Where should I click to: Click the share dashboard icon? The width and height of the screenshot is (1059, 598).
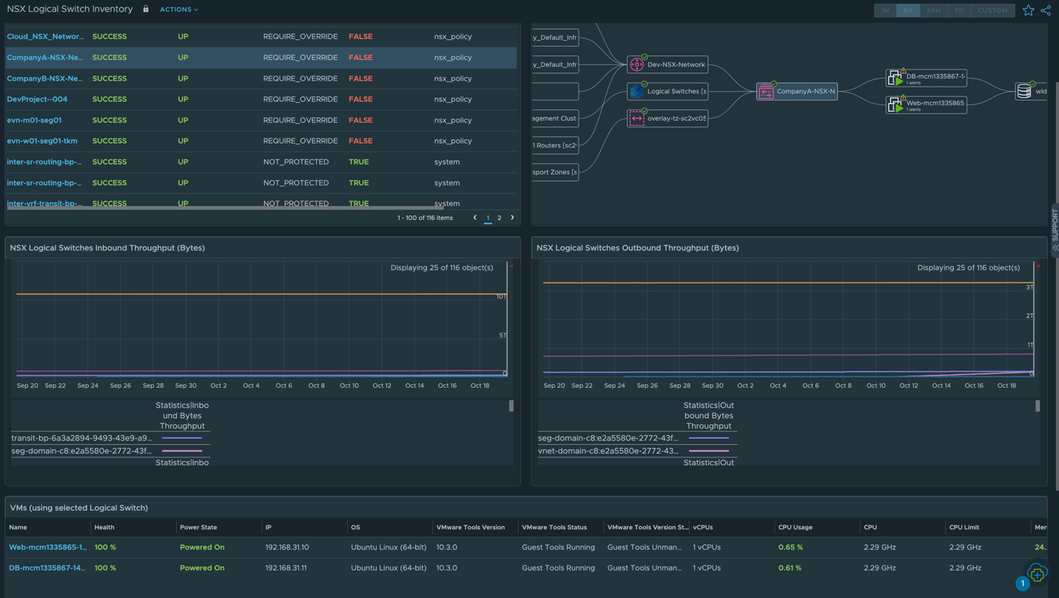[x=1046, y=10]
